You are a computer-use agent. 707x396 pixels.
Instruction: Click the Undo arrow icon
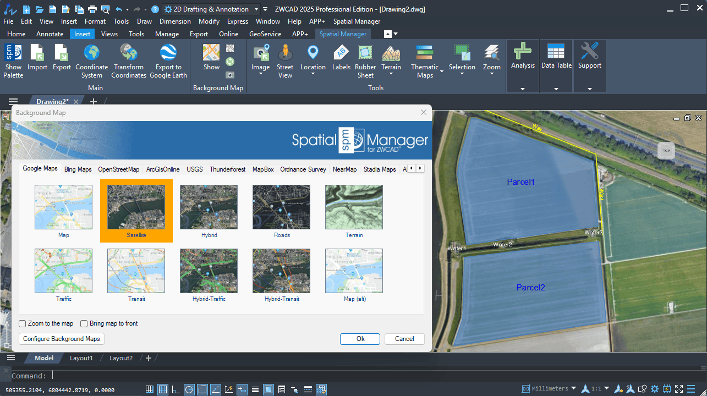point(119,9)
